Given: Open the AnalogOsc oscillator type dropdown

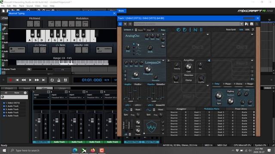Looking at the screenshot, I should (x=163, y=35).
